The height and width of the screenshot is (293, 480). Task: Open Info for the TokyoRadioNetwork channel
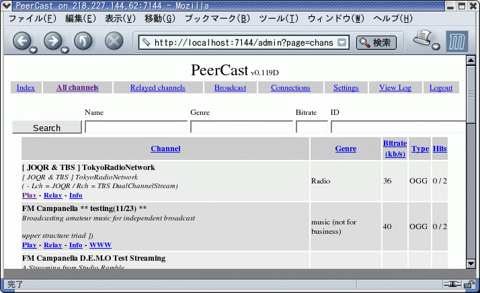(x=75, y=196)
